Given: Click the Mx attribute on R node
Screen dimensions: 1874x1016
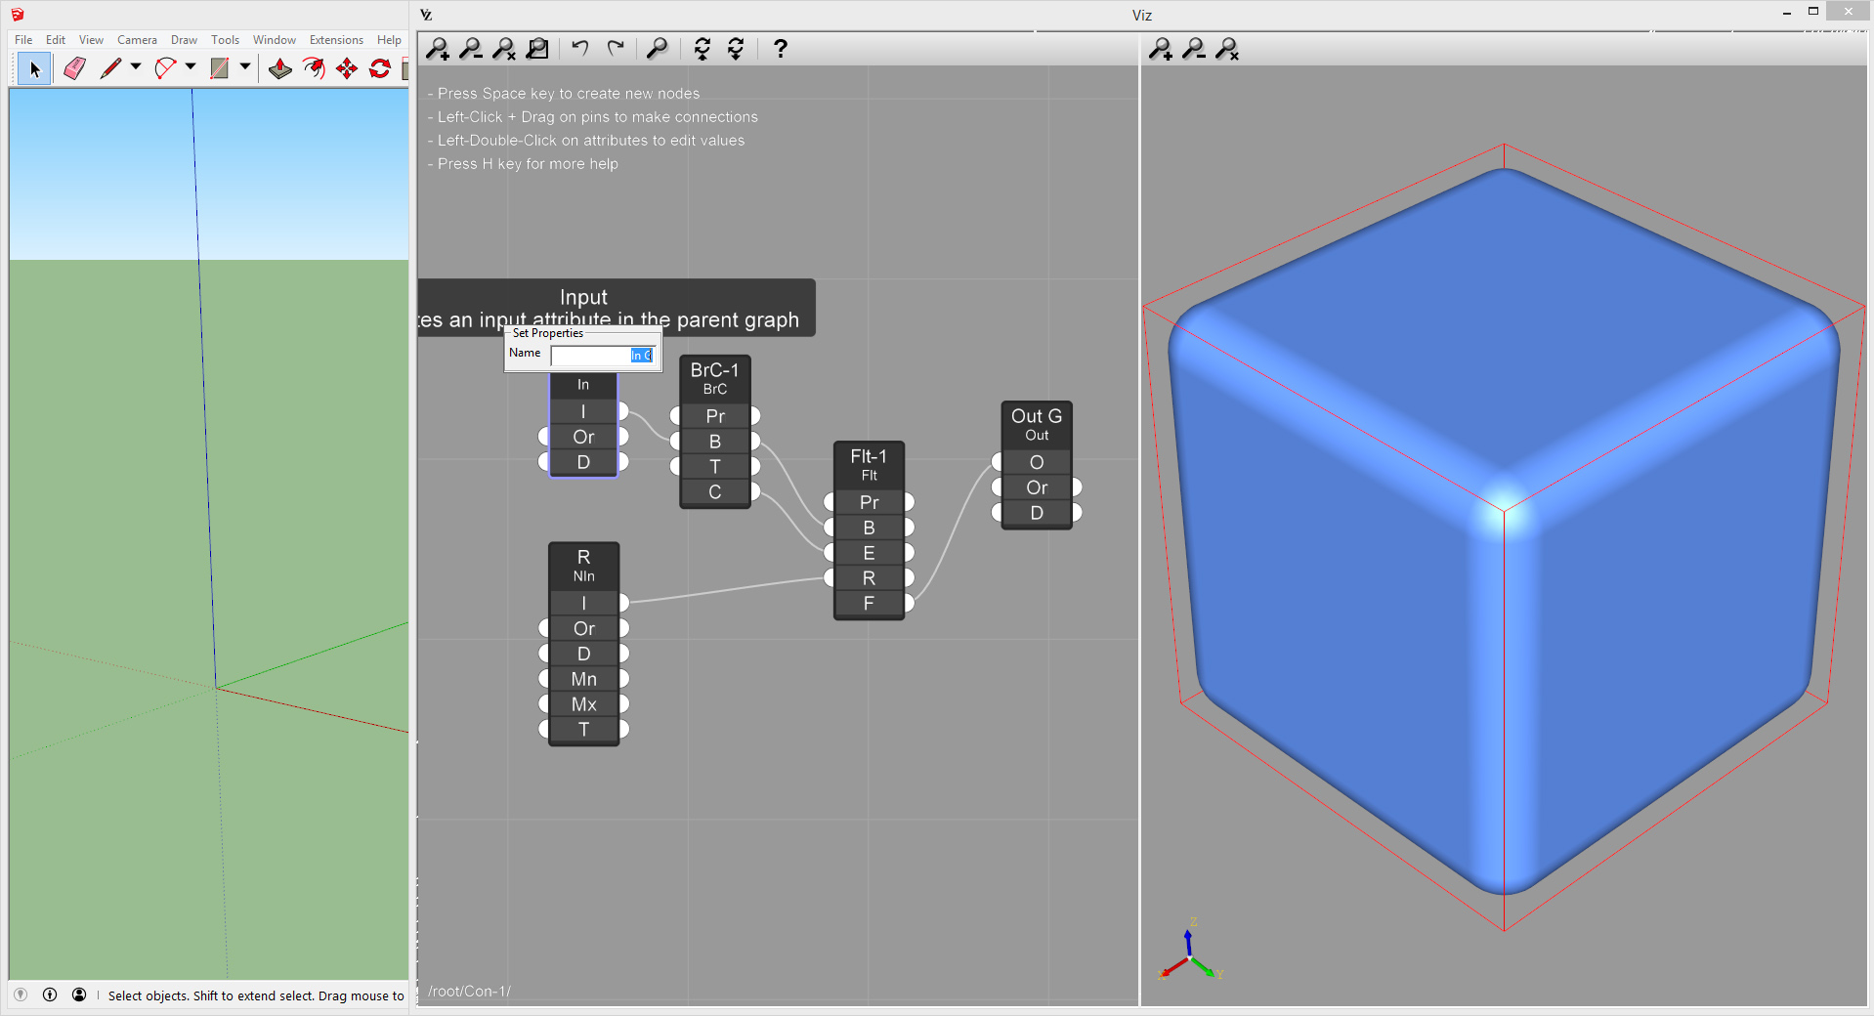Looking at the screenshot, I should (584, 704).
